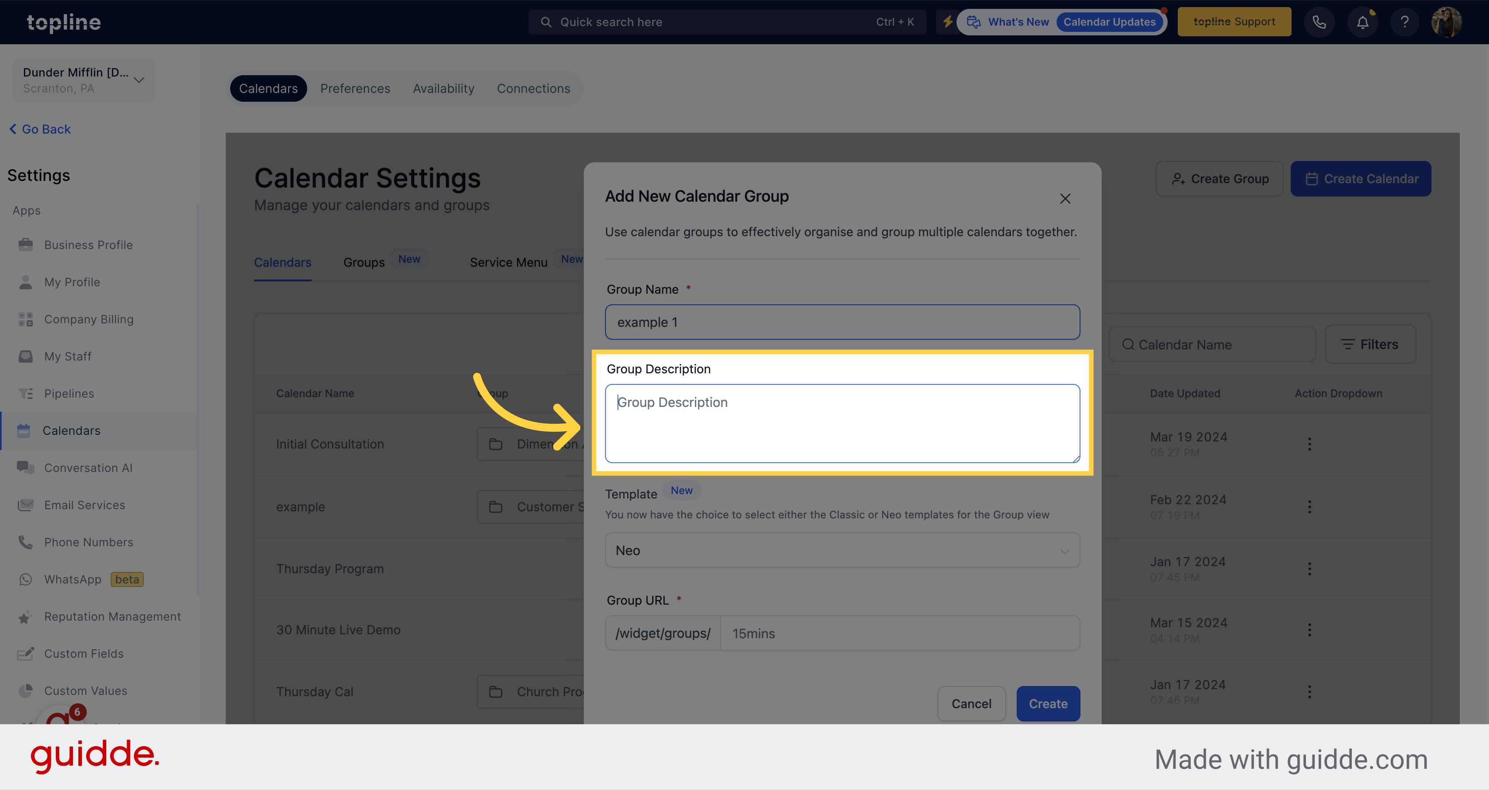Screen dimensions: 1489x790
Task: Click the Create button in dialog
Action: pos(1048,703)
